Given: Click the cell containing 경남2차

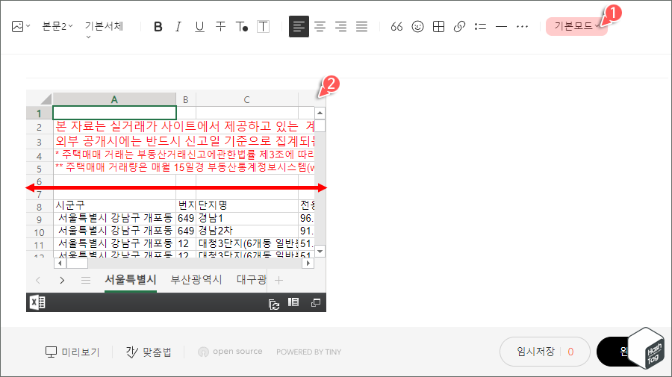Looking at the screenshot, I should point(247,231).
